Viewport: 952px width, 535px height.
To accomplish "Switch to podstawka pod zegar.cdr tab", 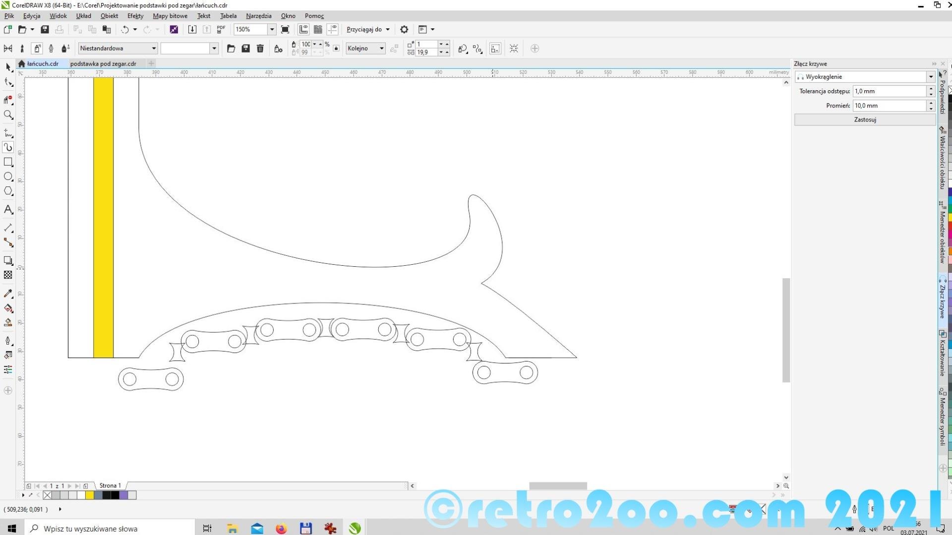I will point(103,64).
